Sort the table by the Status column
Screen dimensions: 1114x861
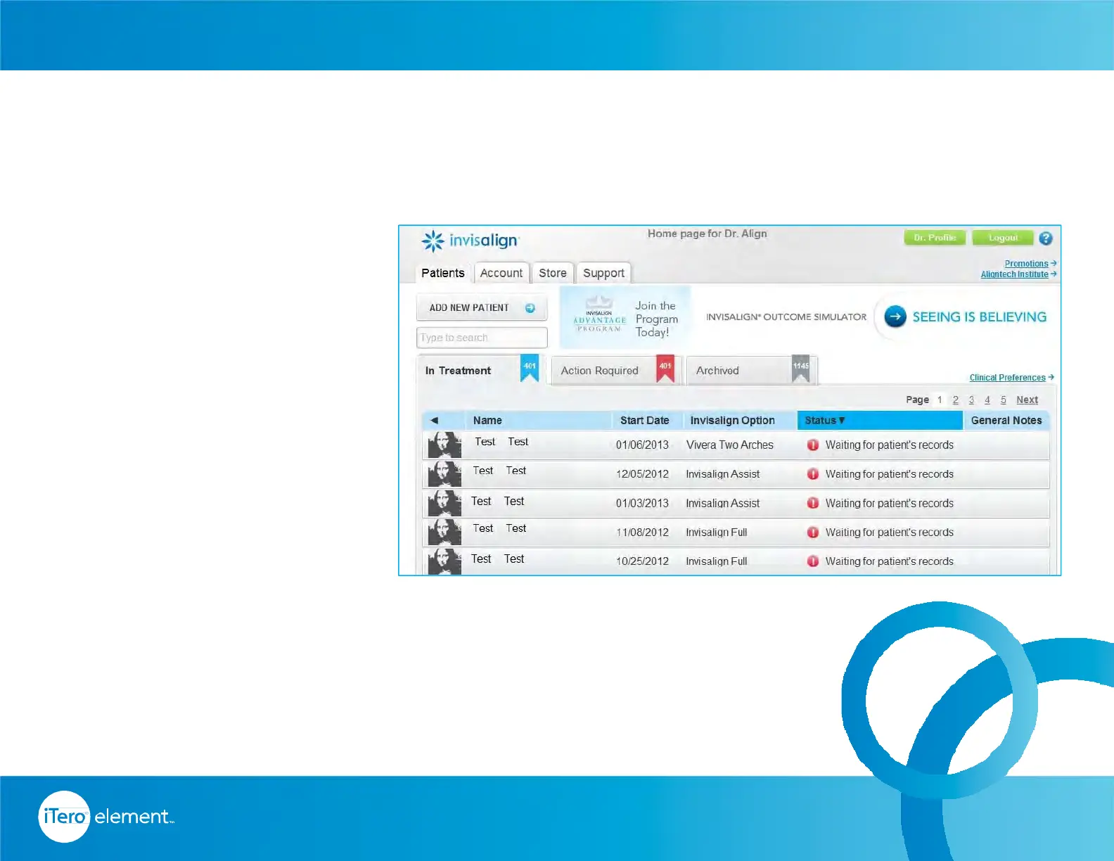click(880, 421)
